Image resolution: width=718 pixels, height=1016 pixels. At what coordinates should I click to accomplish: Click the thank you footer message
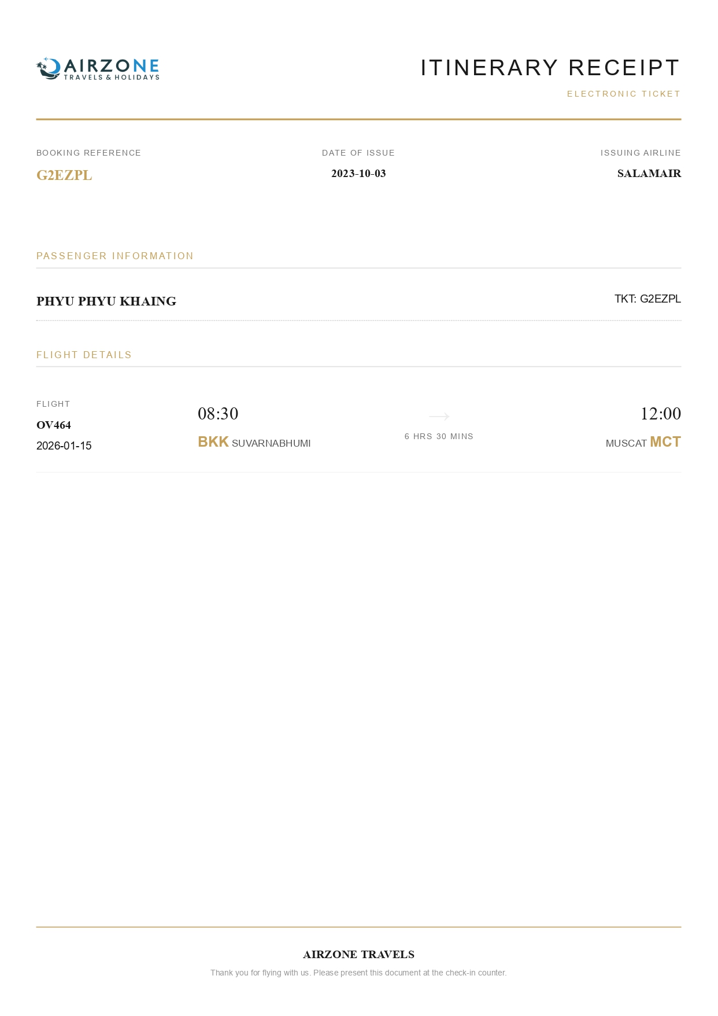click(358, 973)
